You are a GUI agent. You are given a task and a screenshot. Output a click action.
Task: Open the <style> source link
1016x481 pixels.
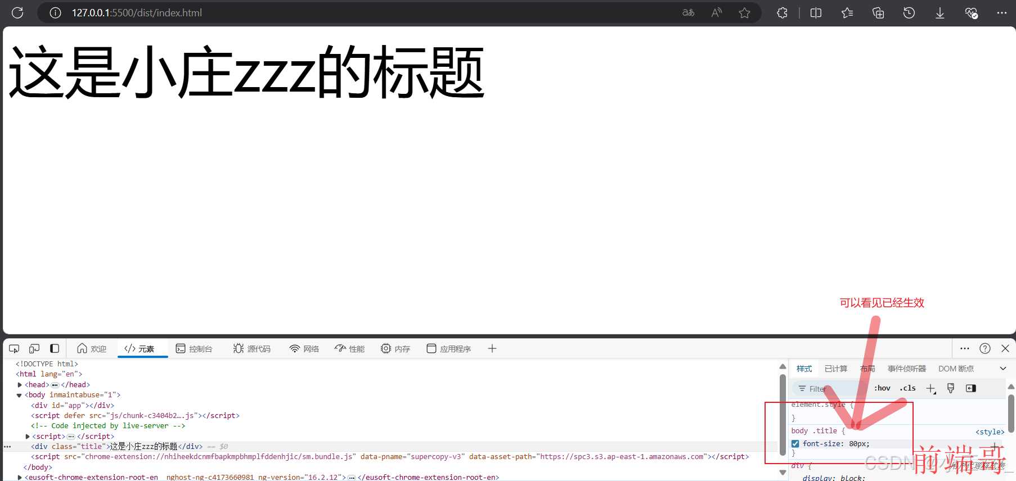click(990, 432)
